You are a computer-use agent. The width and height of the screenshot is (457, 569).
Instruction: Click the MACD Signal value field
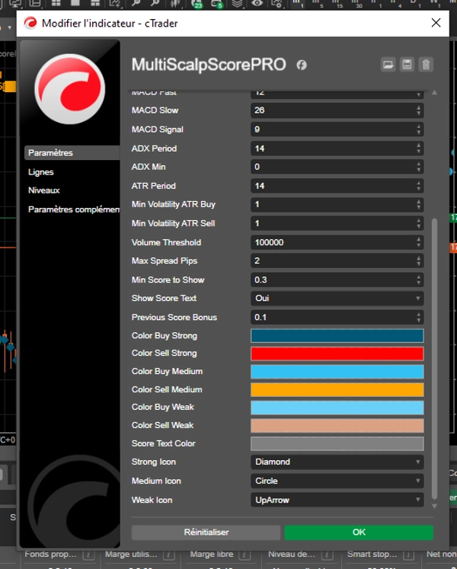pos(337,129)
